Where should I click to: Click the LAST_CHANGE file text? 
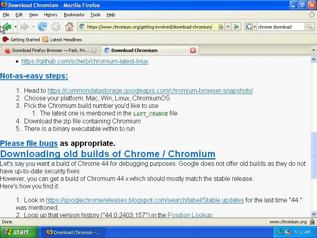(x=151, y=114)
